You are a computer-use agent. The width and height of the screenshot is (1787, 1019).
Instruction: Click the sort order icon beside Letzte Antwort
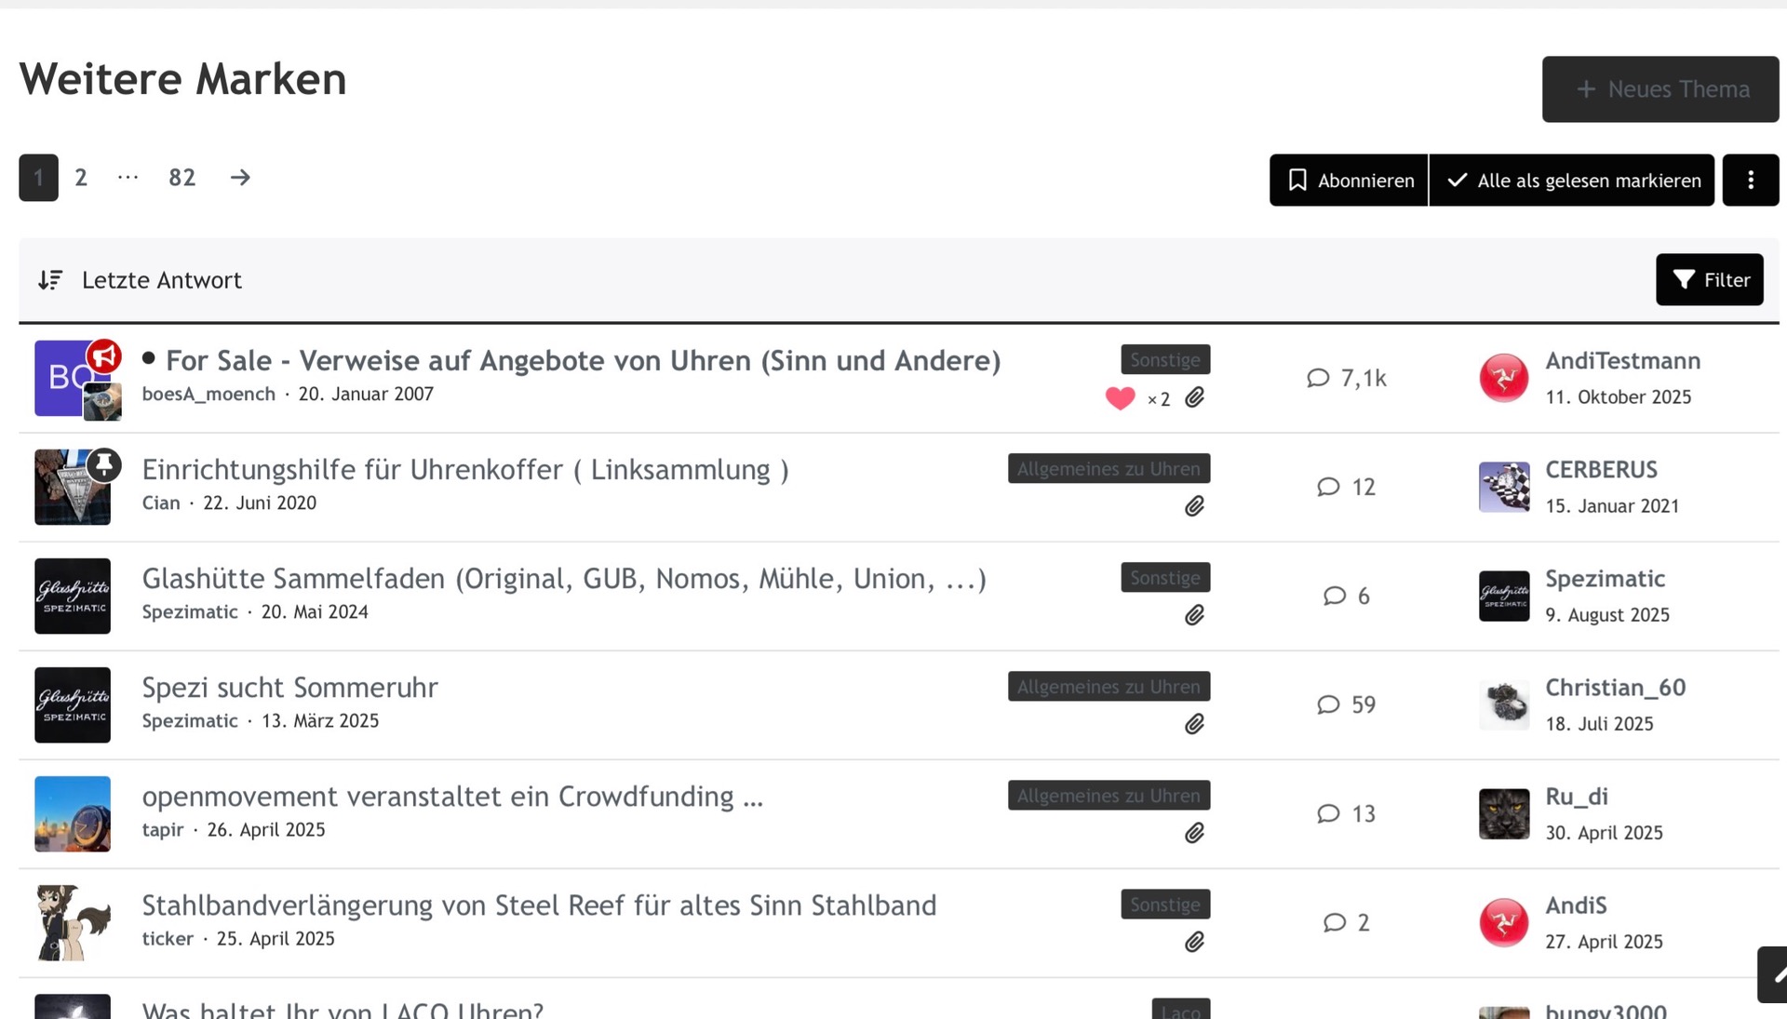(x=50, y=280)
